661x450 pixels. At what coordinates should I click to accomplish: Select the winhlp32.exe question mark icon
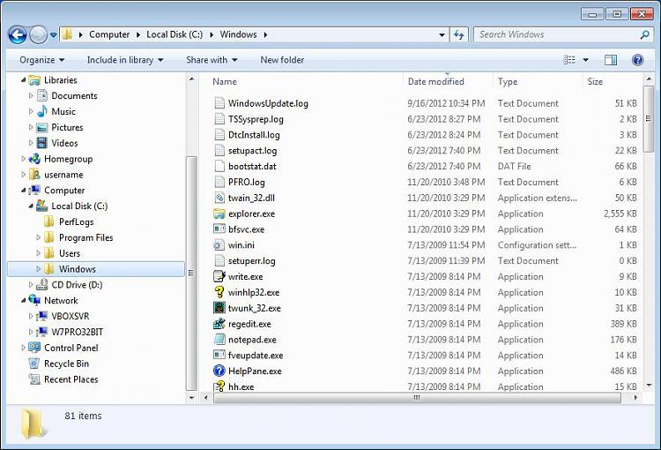[219, 292]
